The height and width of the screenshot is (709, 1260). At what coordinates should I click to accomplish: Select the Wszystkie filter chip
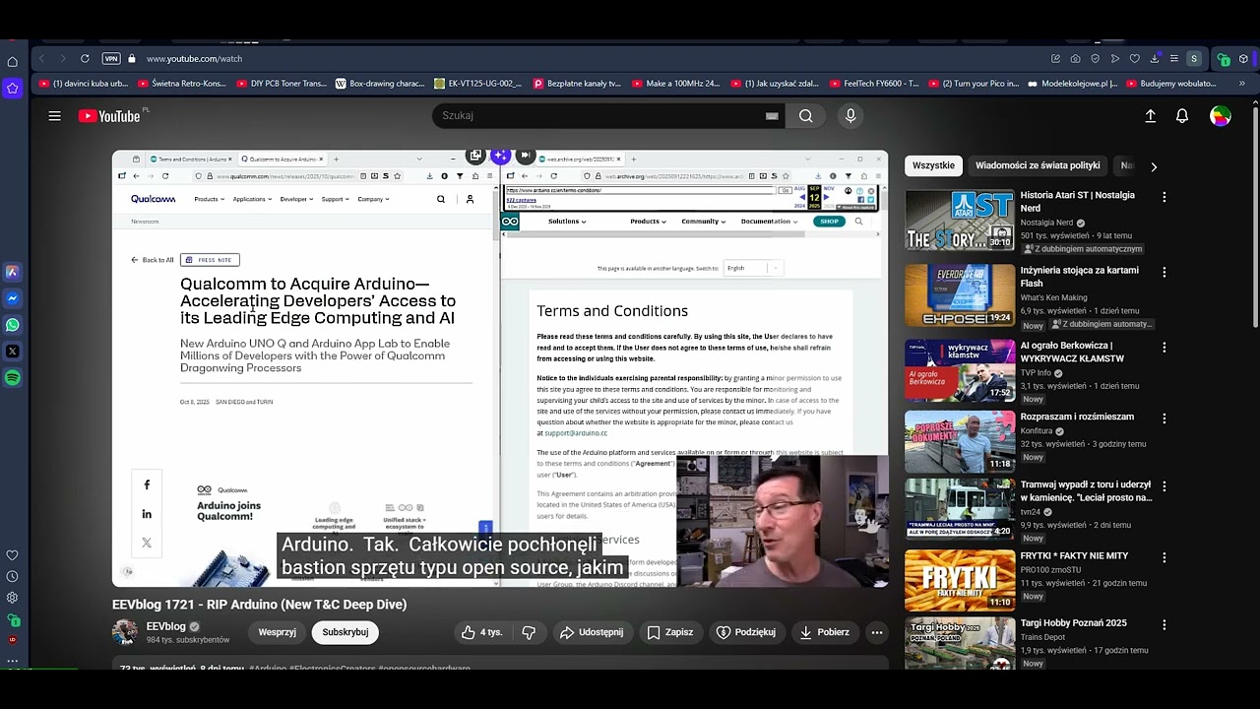[x=933, y=165]
